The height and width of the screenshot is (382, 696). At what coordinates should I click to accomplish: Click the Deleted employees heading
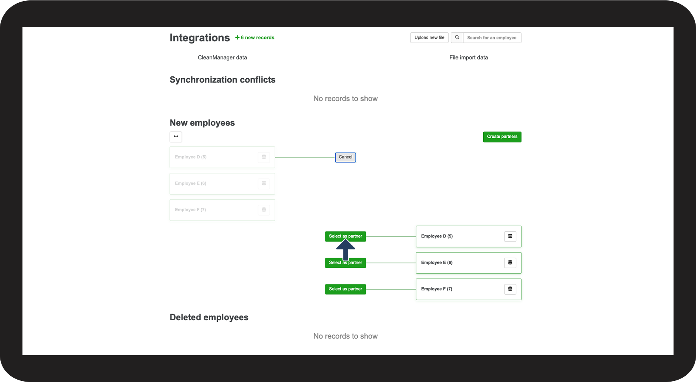pyautogui.click(x=209, y=317)
